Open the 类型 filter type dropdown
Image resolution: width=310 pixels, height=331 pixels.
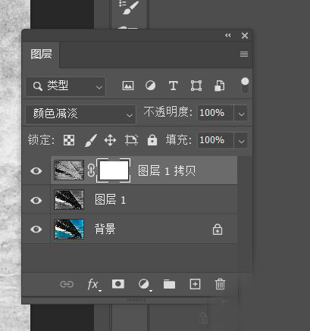[x=66, y=86]
